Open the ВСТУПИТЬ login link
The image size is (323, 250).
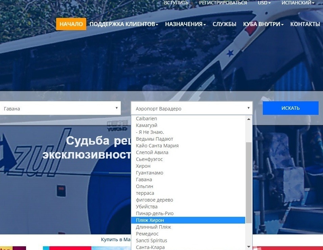click(x=176, y=3)
